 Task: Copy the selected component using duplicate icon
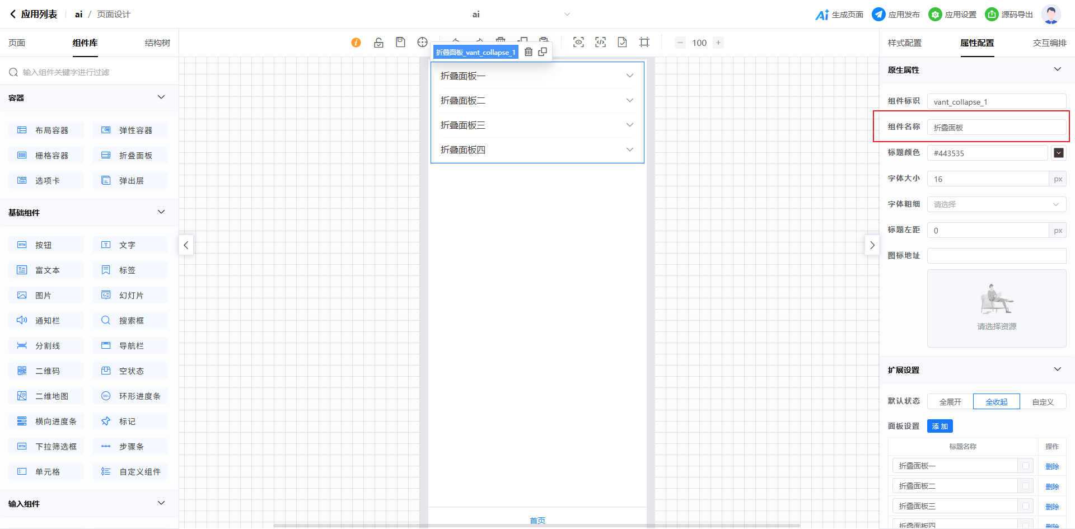543,52
